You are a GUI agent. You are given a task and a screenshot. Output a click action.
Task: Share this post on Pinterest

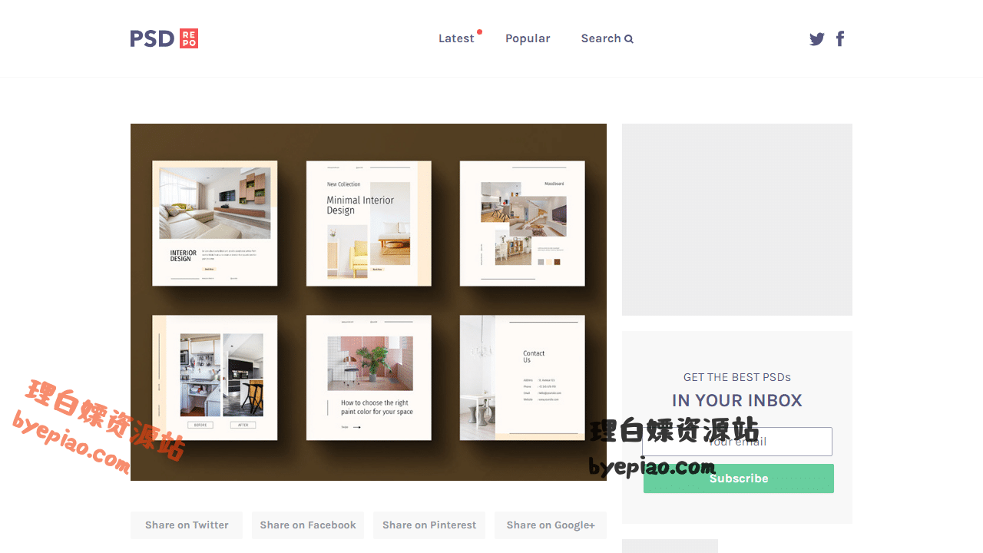429,525
